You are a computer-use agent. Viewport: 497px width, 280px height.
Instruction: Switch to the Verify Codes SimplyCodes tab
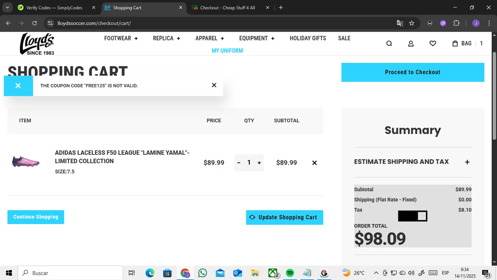click(55, 8)
